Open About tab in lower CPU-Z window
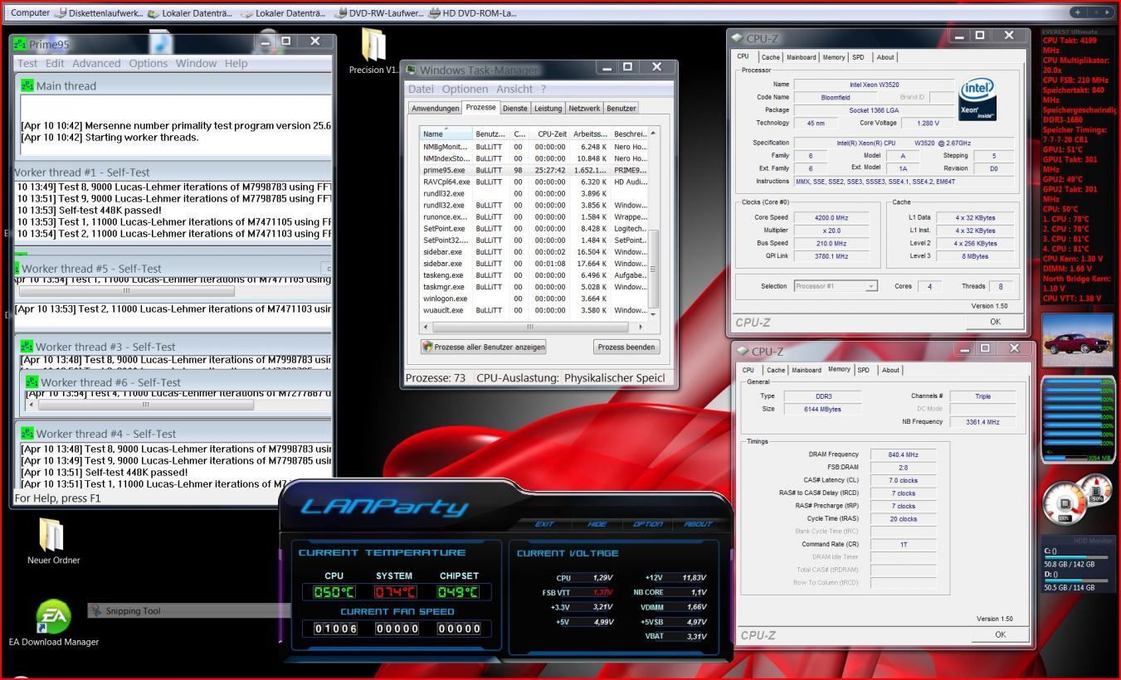Screen dimensions: 1121x680 pos(890,370)
